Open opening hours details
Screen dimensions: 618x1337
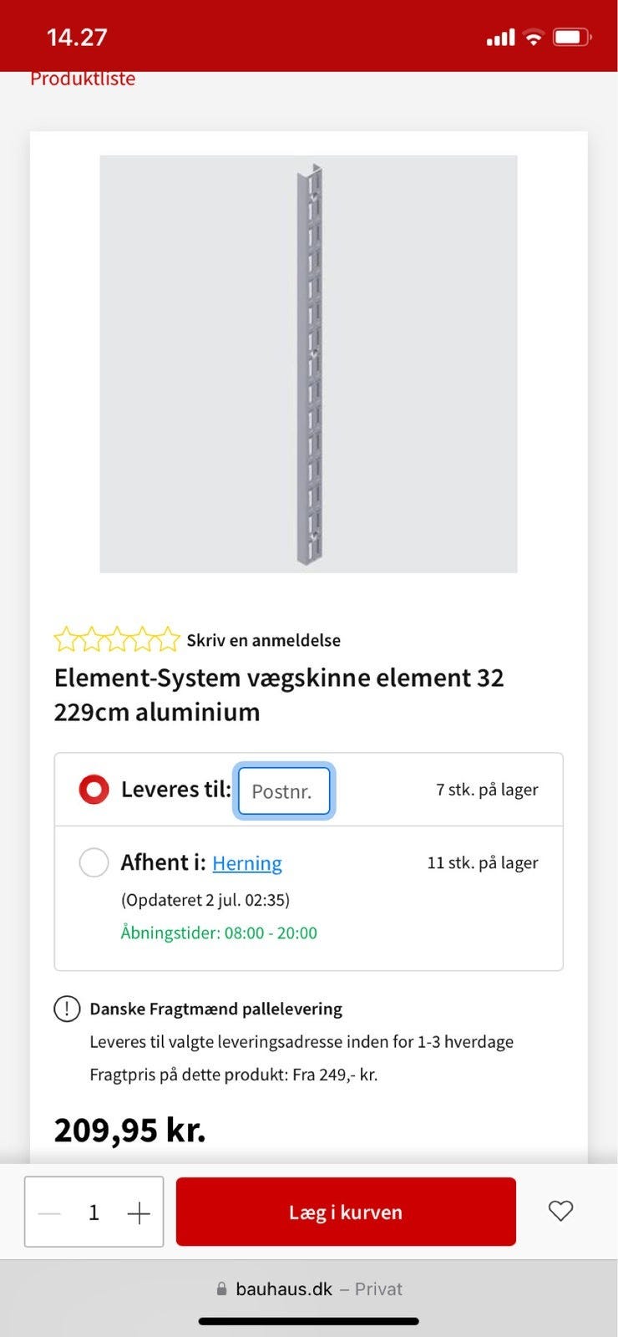point(220,933)
